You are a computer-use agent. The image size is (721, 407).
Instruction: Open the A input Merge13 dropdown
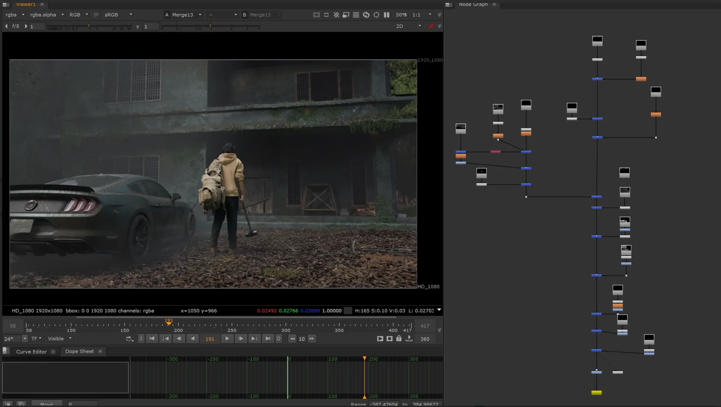pyautogui.click(x=184, y=15)
